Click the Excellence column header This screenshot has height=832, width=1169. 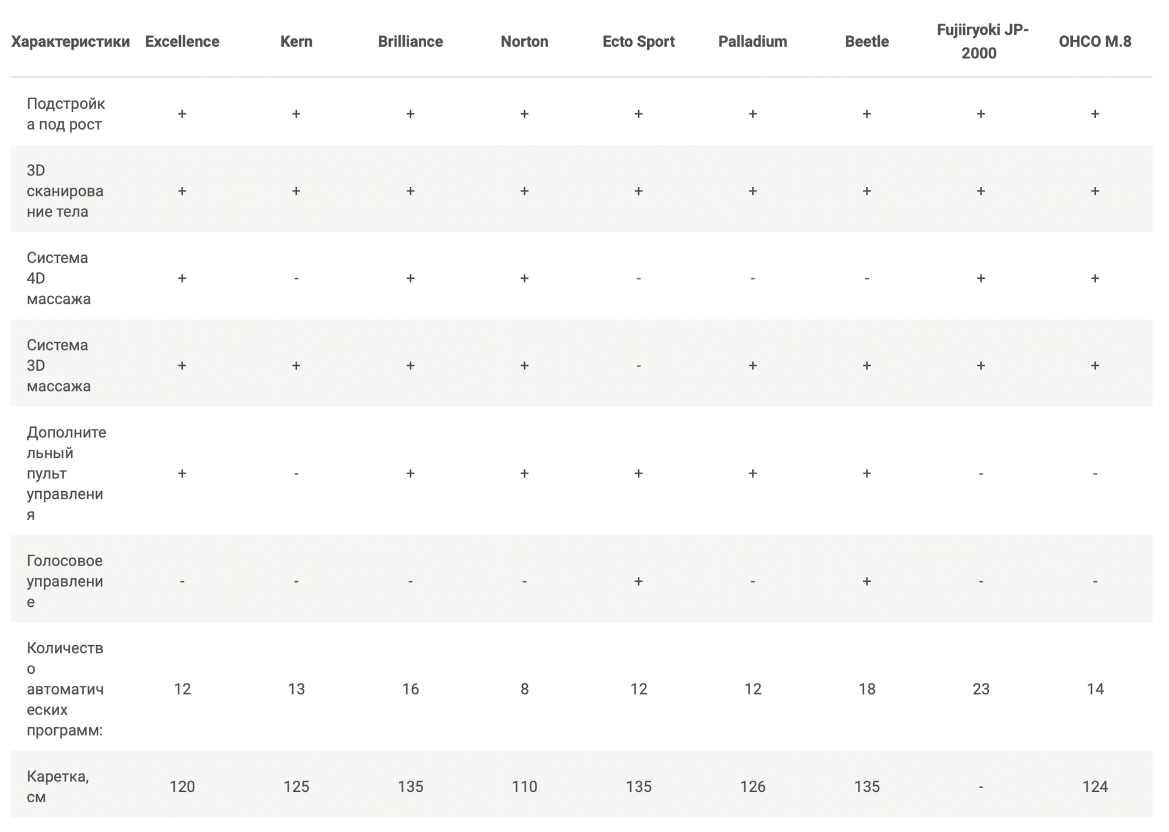(x=182, y=41)
